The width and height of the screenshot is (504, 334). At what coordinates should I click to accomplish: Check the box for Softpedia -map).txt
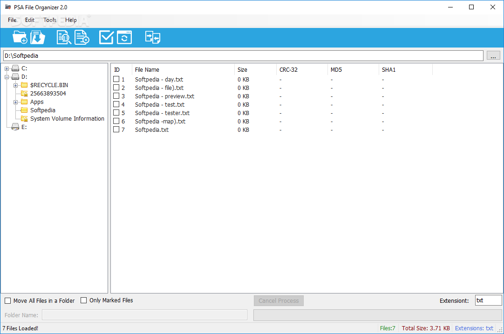click(116, 121)
